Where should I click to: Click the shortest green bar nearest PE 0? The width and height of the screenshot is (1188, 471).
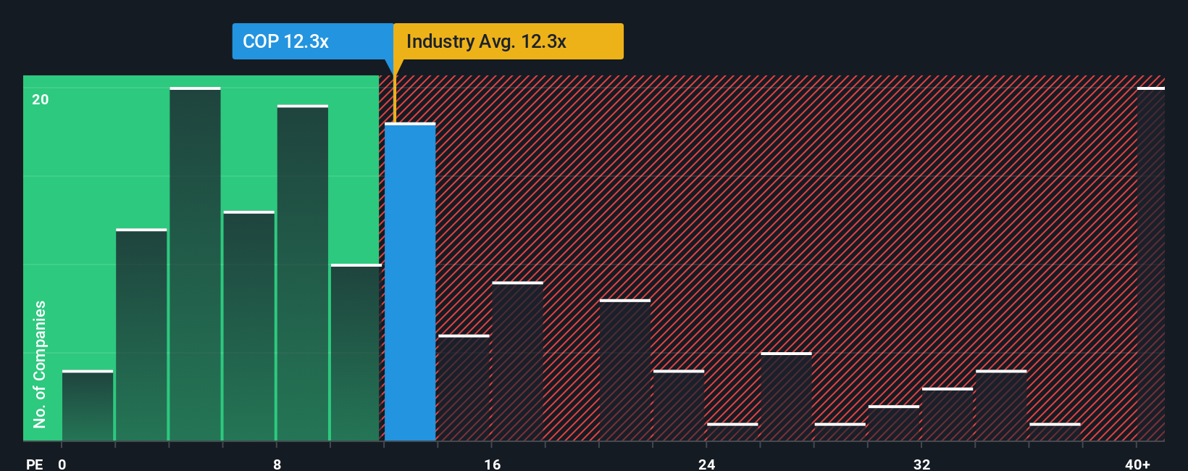tap(88, 406)
